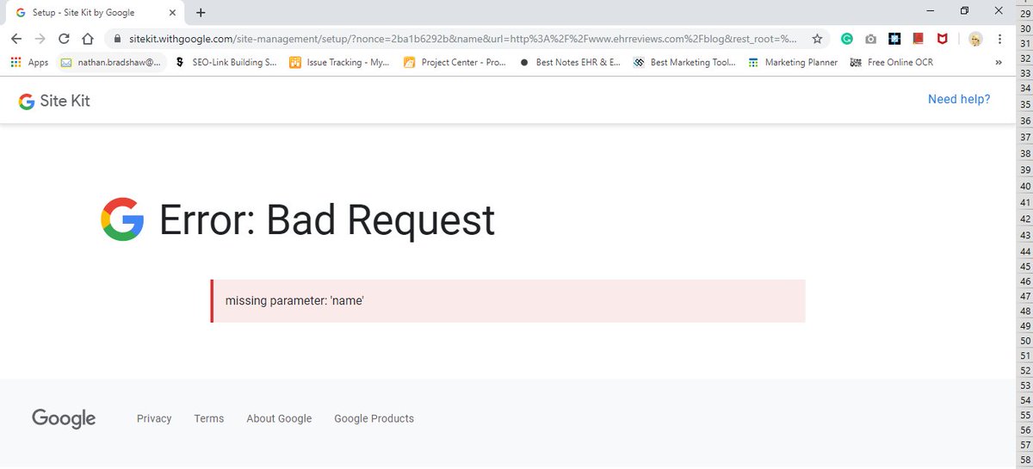Click the Site Kit logo in header
This screenshot has height=469, width=1033.
(x=54, y=101)
